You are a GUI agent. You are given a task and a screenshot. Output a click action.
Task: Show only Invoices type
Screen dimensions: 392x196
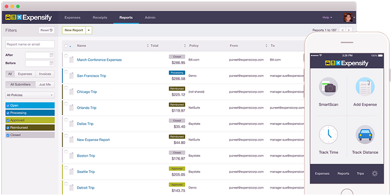pyautogui.click(x=45, y=74)
